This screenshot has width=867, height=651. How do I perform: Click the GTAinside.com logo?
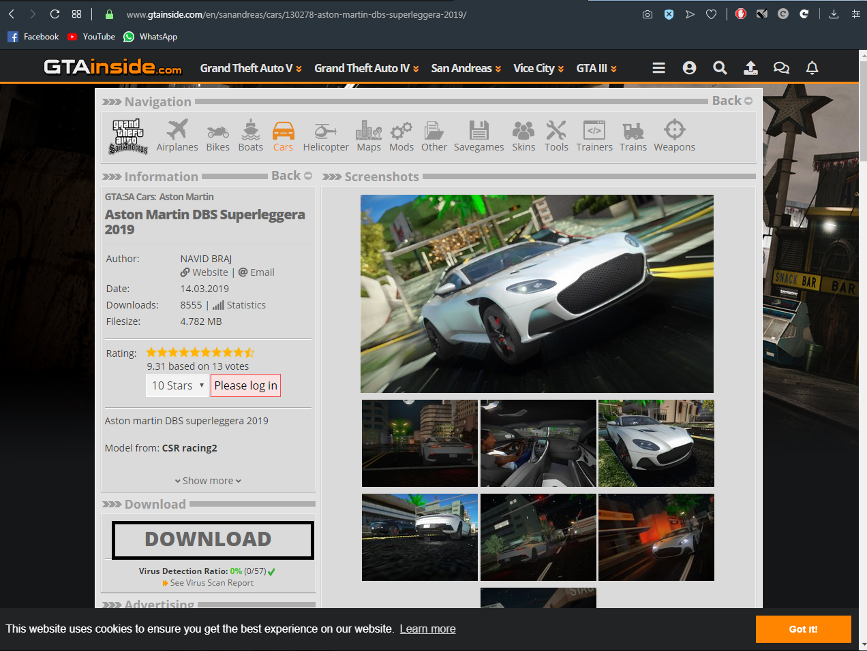(112, 67)
